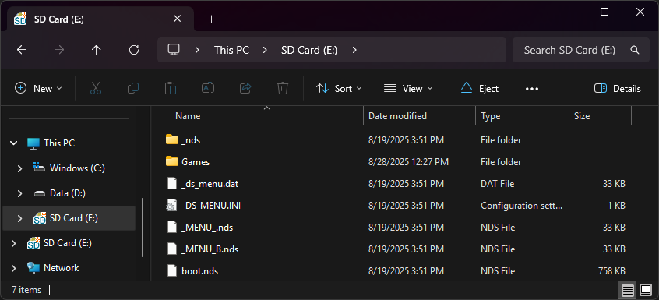Expand the Data (D:) tree node
The width and height of the screenshot is (659, 300).
pyautogui.click(x=19, y=194)
